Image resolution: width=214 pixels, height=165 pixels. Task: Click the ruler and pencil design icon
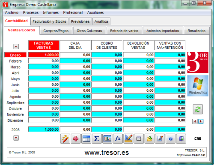click(x=128, y=138)
